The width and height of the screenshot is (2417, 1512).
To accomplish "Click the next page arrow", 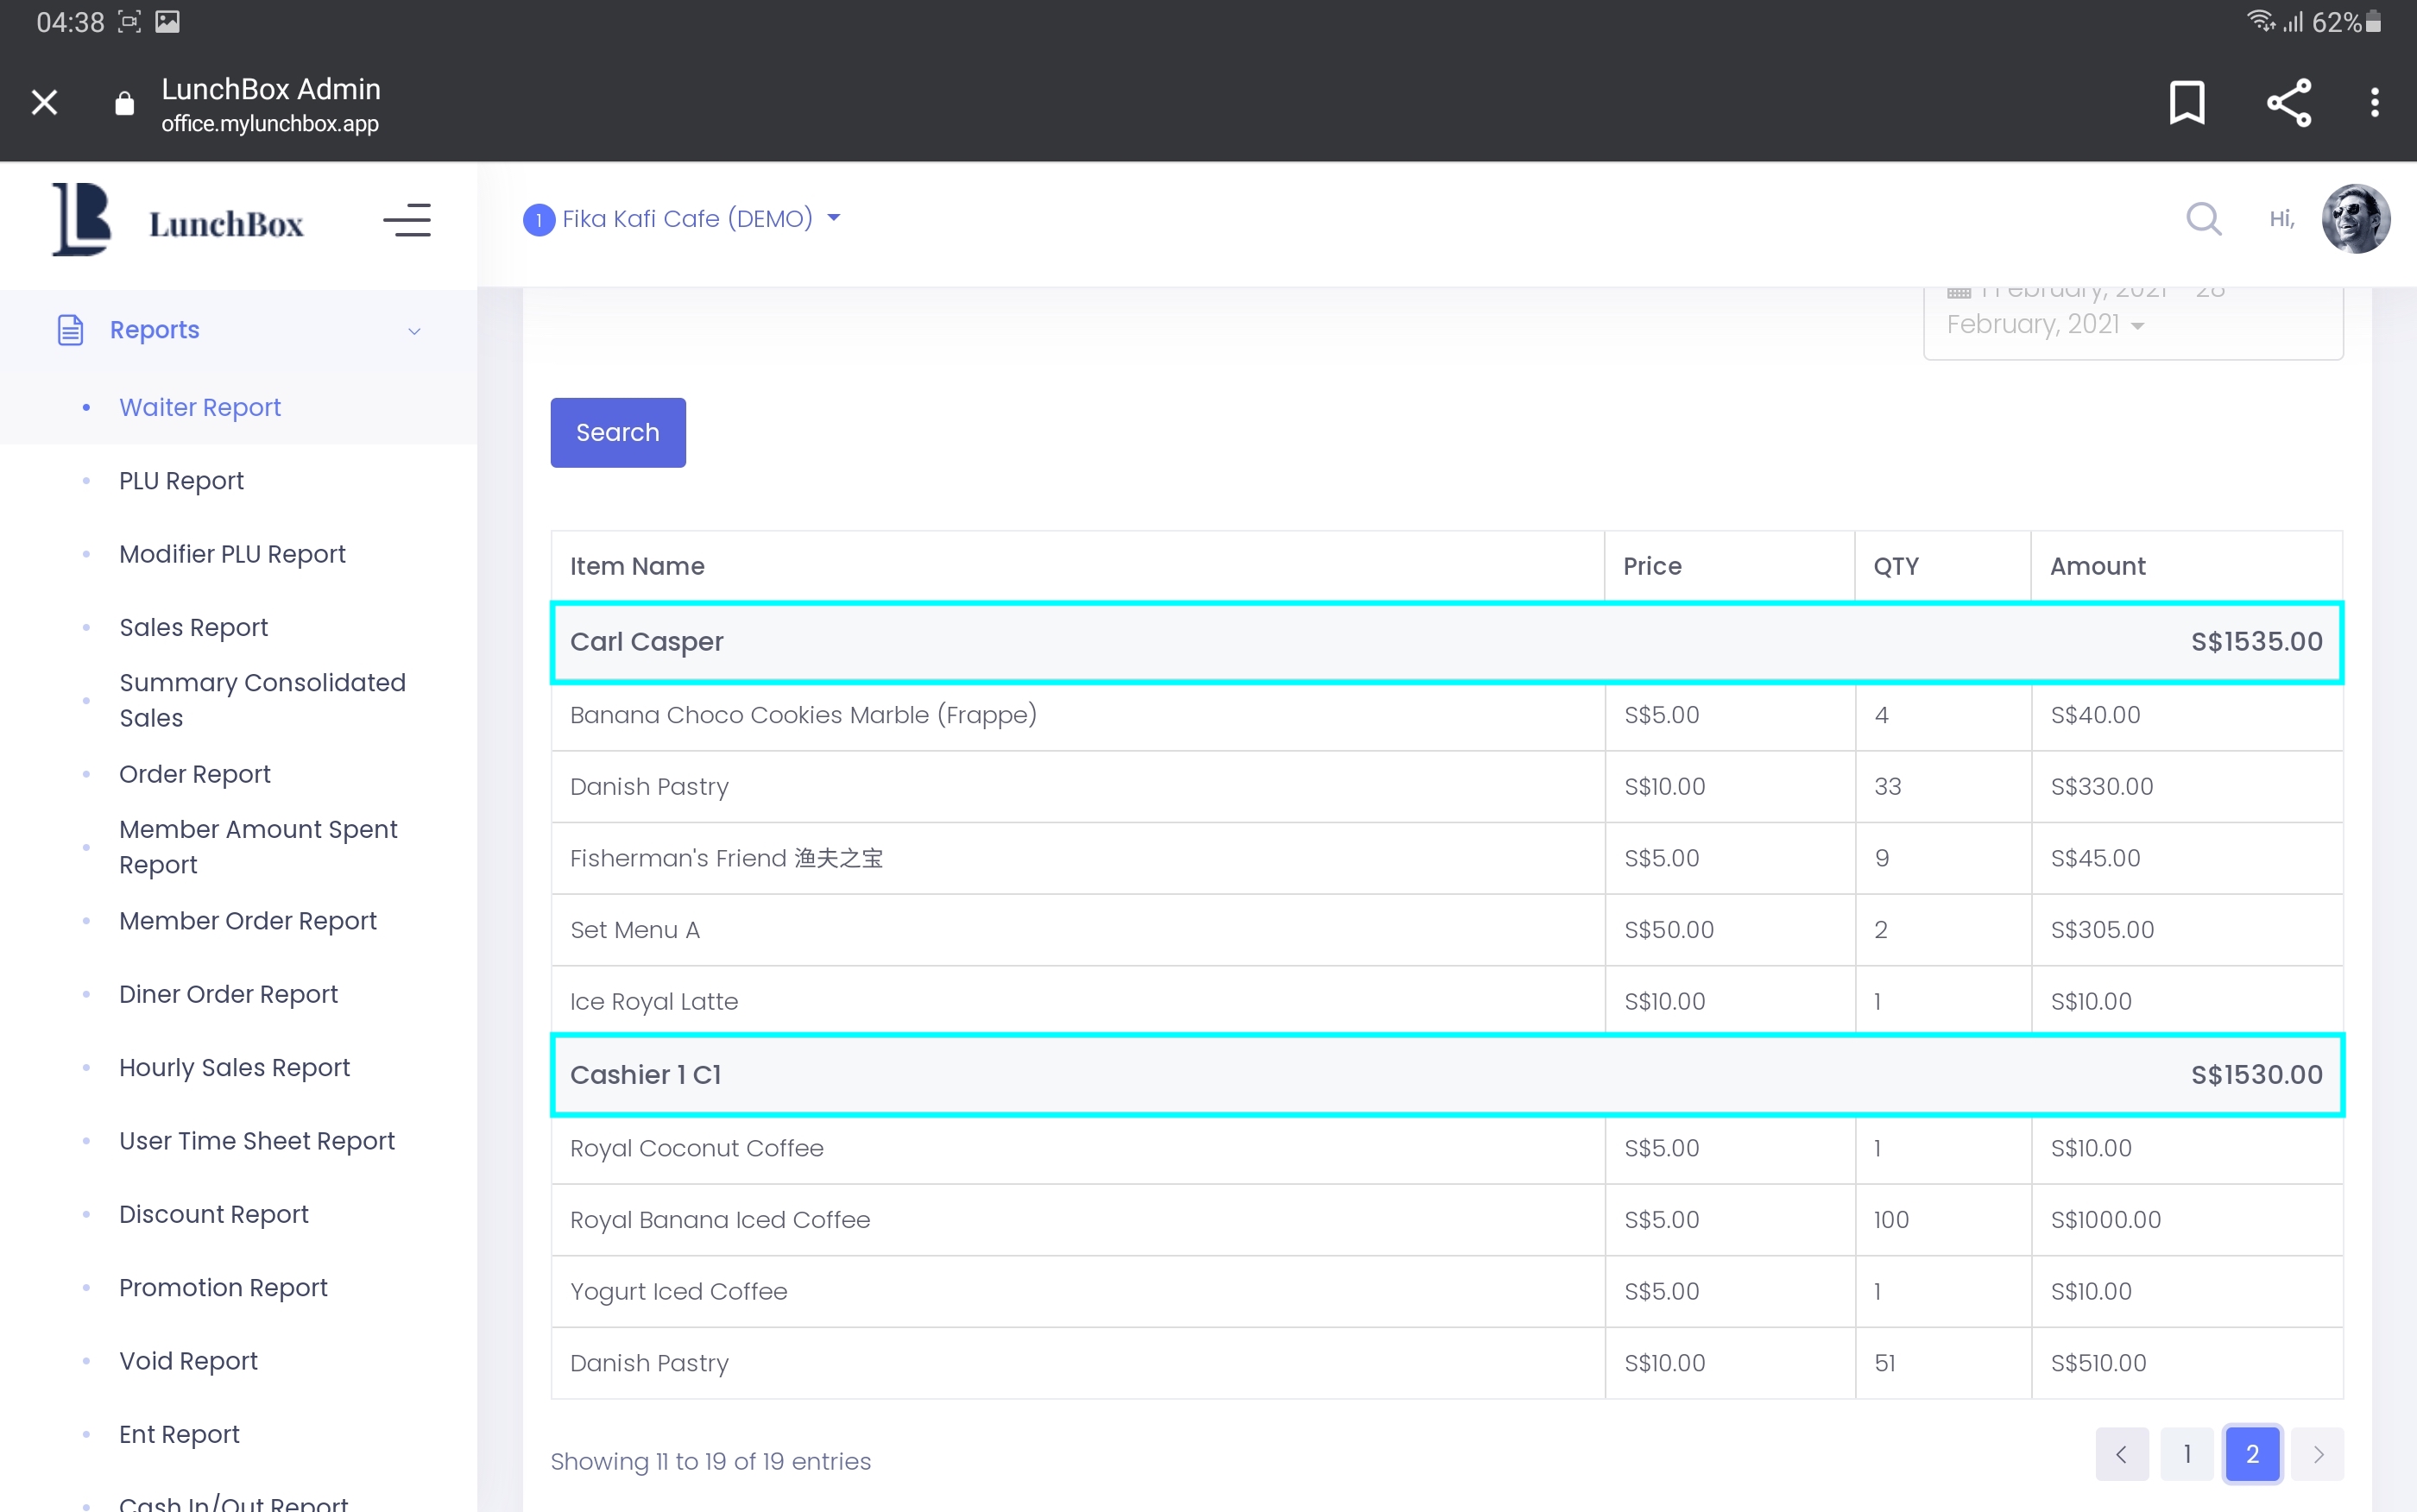I will pos(2317,1453).
